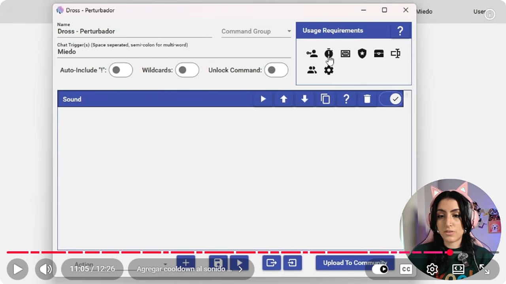The height and width of the screenshot is (284, 506).
Task: Open the threshold users group requirement
Action: click(x=312, y=70)
